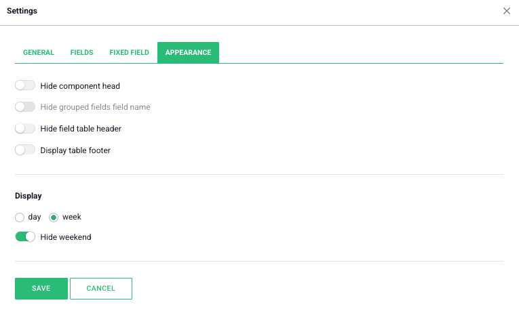Click the "Hide weekend" label text

[x=66, y=237]
